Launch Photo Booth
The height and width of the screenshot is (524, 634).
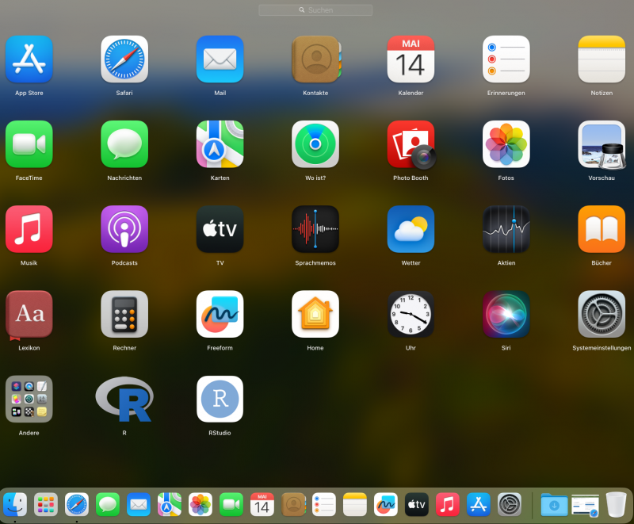411,144
